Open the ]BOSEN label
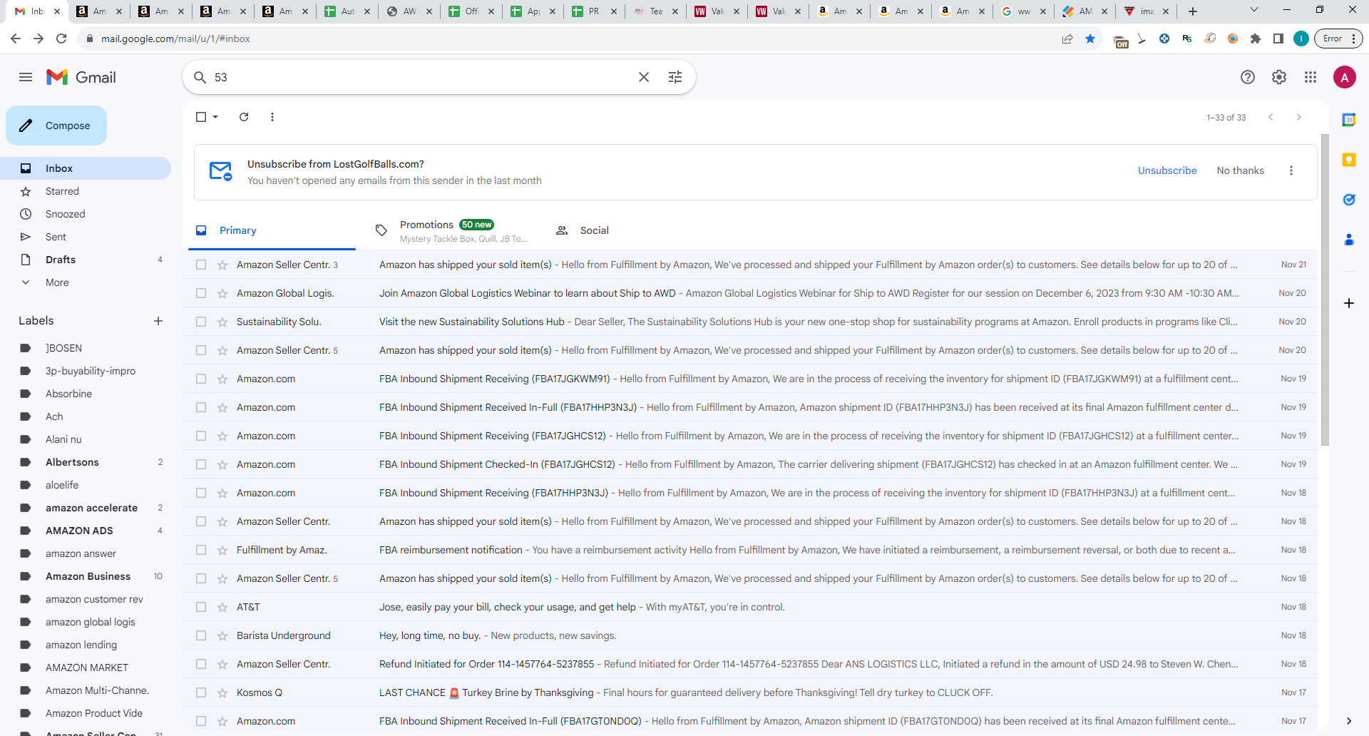 86,348
